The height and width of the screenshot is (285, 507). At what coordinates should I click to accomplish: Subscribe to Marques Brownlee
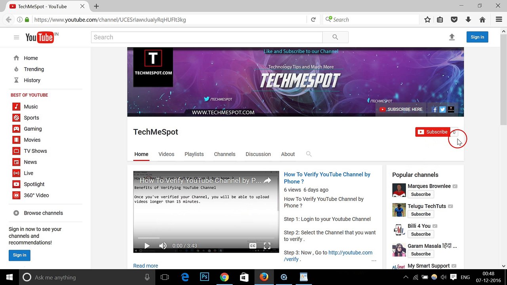click(421, 194)
